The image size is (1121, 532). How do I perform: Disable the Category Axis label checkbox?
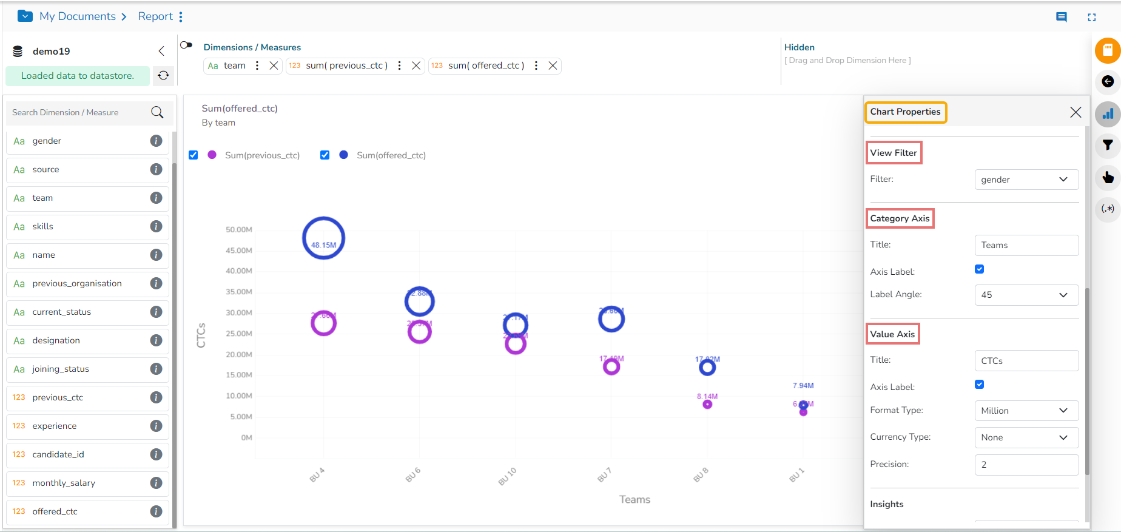coord(979,269)
